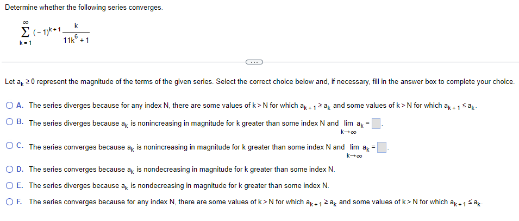The width and height of the screenshot is (519, 221).
Task: Click option A's diverges explanation text
Action: 254,106
